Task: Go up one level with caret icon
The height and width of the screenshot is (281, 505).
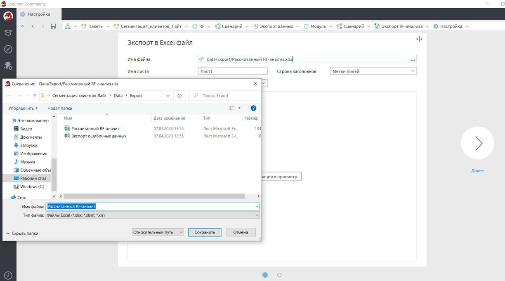Action: (22, 26)
